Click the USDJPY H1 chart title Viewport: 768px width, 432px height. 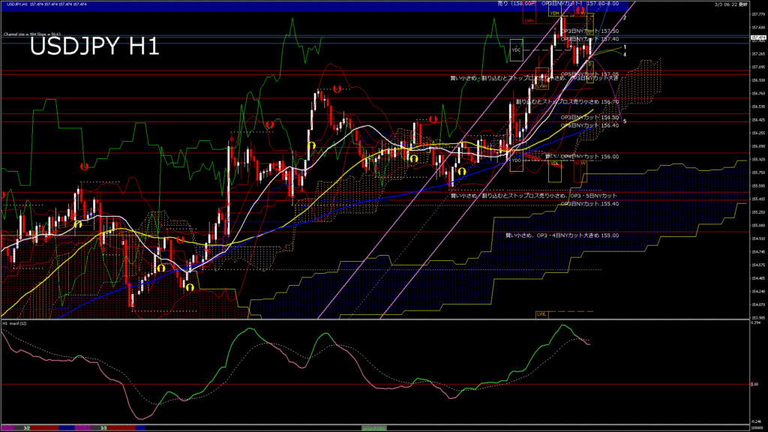coord(94,47)
